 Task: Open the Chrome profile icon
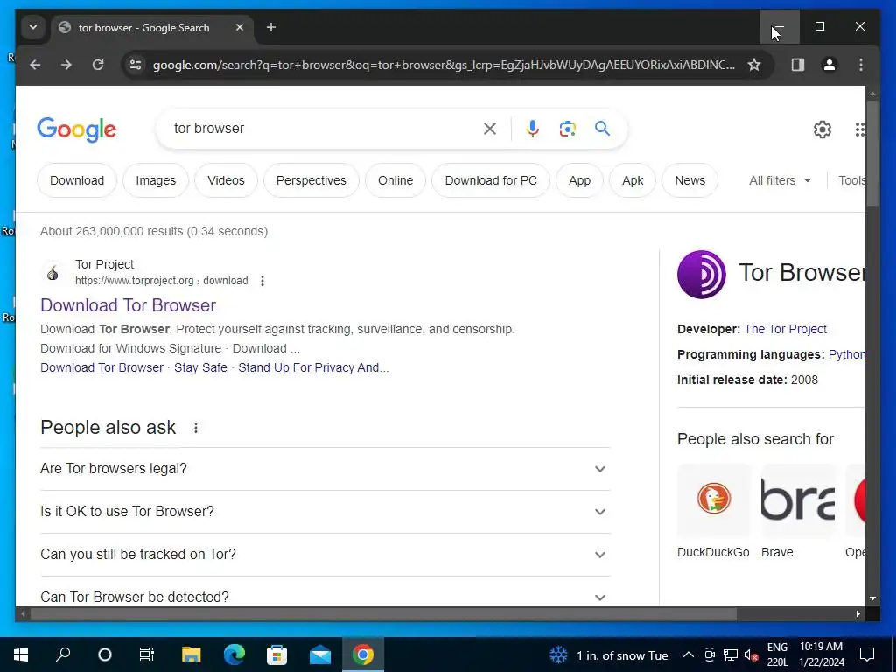829,65
